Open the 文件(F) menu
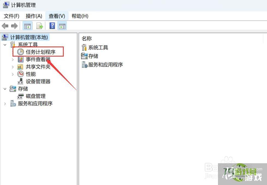 pyautogui.click(x=11, y=16)
